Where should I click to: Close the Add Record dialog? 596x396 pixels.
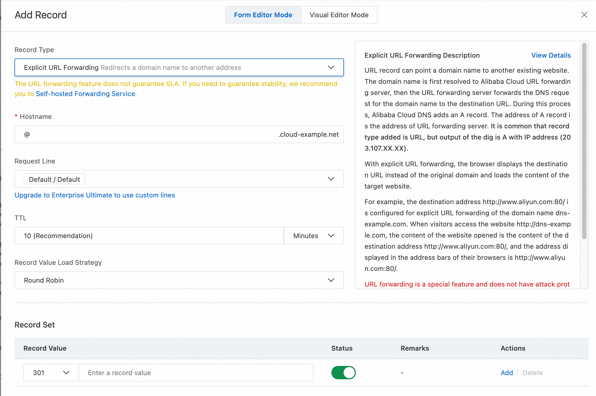pyautogui.click(x=584, y=15)
